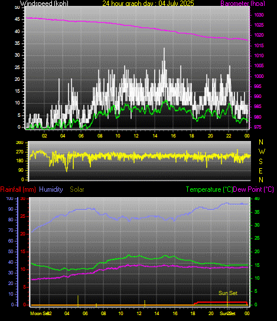Viewport: 277px width, 321px height.
Task: Click hour 14 under the temperature chart
Action: pyautogui.click(x=157, y=313)
